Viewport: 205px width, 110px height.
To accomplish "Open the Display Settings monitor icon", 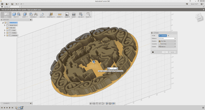I will click(107, 104).
